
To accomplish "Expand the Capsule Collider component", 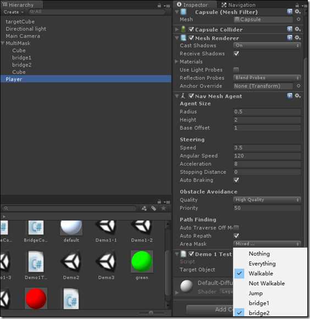I will point(176,30).
